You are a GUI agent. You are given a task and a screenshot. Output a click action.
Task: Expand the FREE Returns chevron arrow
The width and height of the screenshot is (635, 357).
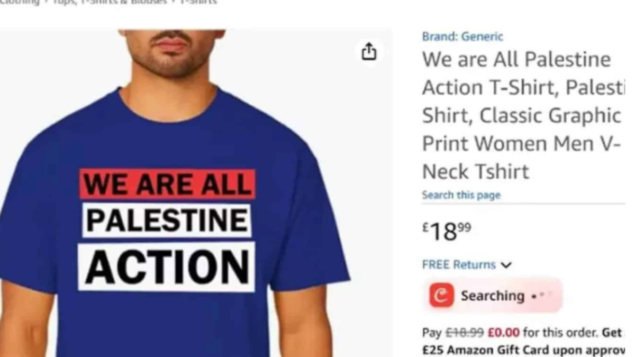(506, 265)
